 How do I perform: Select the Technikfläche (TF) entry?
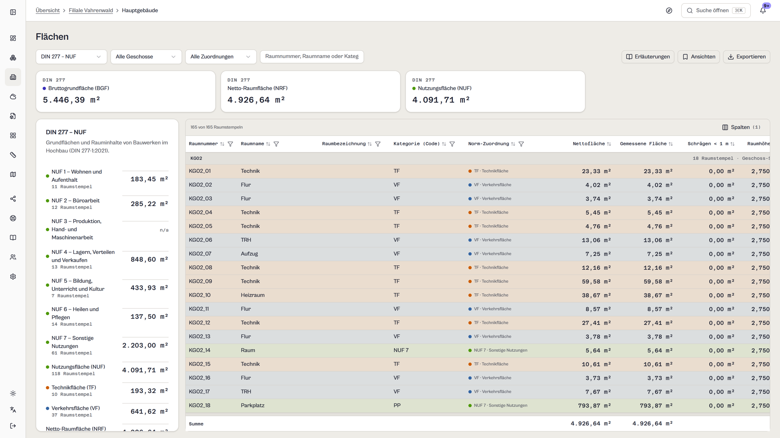click(x=107, y=391)
